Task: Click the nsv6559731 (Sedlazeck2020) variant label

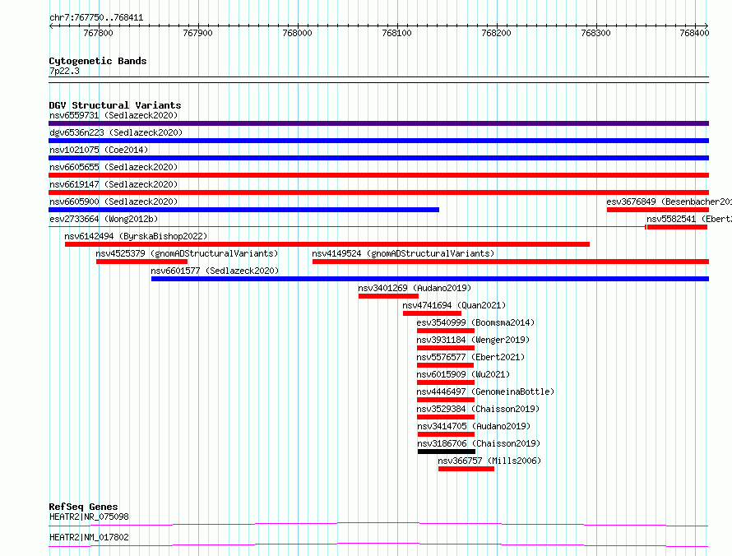Action: (x=114, y=115)
